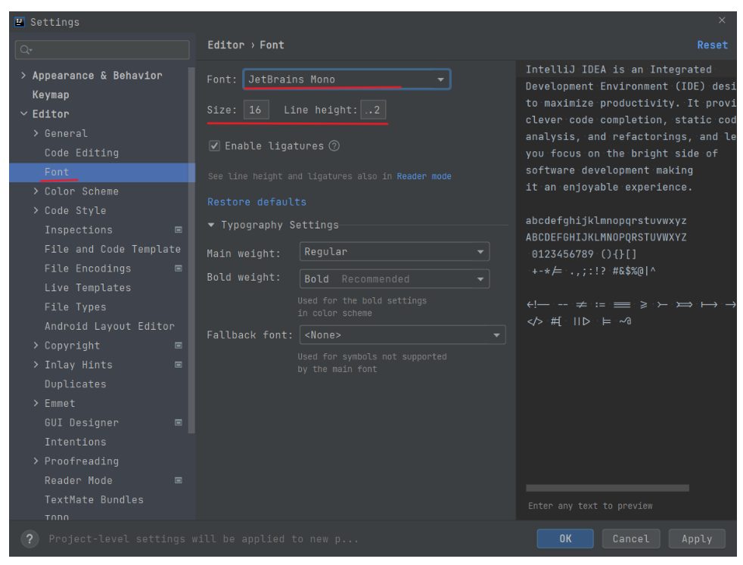Click the project-level icon beside Reader Mode
The height and width of the screenshot is (565, 743).
pyautogui.click(x=179, y=480)
